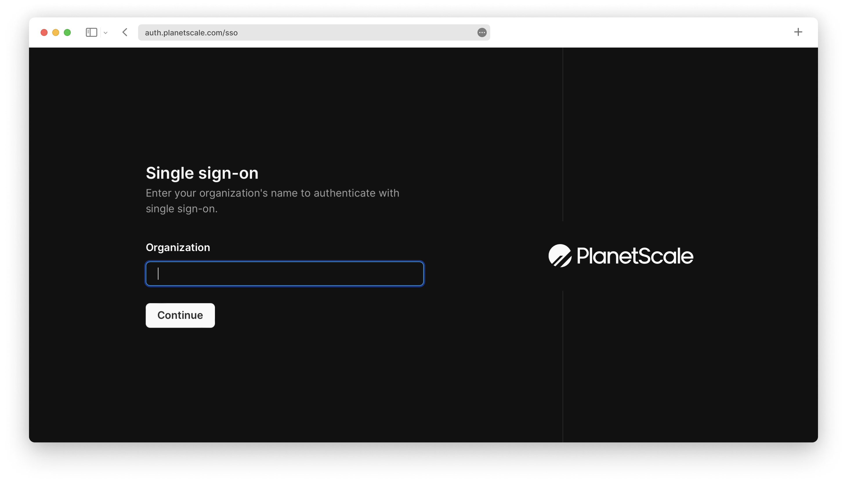Click the "Enter your organization's name" description text

[272, 201]
